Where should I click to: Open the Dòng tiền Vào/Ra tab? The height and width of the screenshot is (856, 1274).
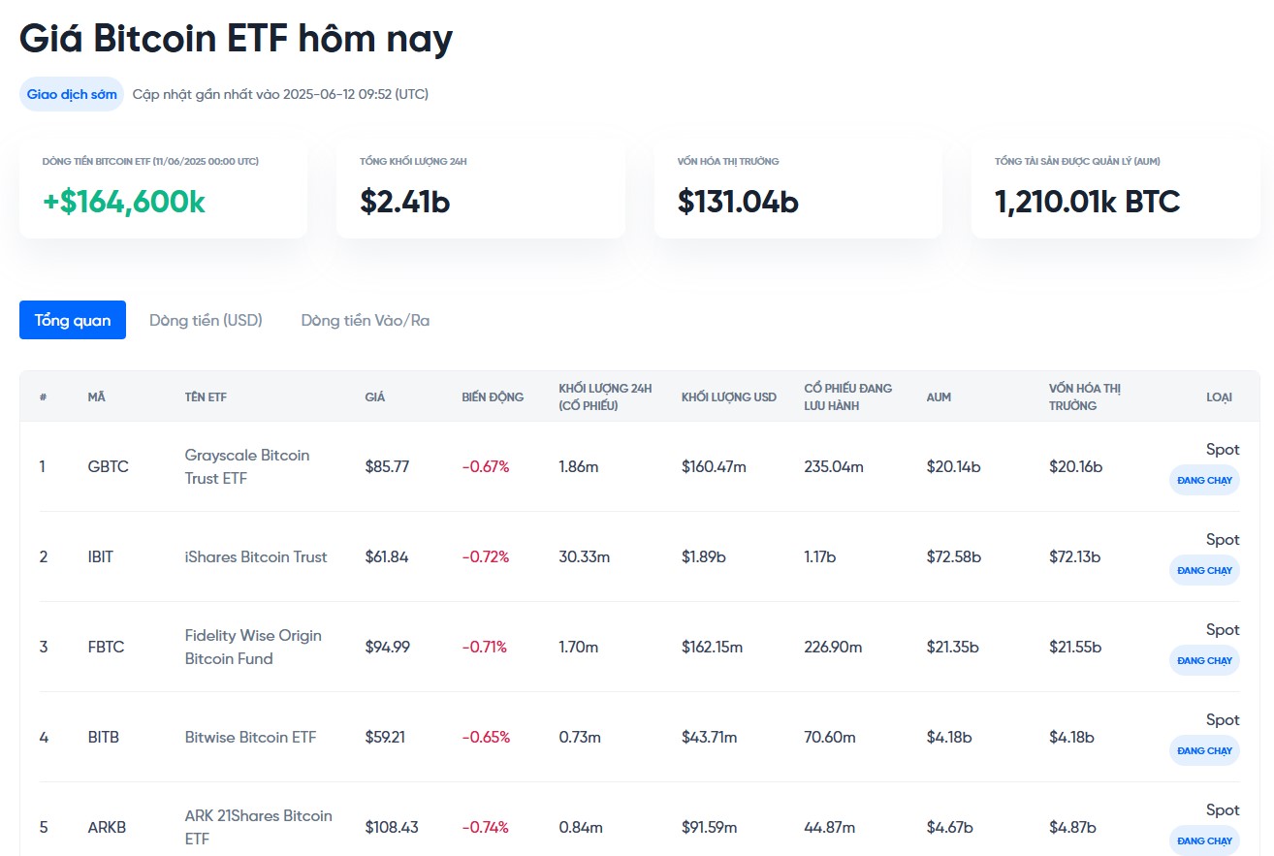point(366,320)
